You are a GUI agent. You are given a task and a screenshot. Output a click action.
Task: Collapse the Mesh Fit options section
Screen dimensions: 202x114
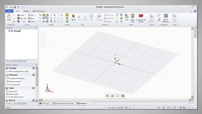click(33, 100)
